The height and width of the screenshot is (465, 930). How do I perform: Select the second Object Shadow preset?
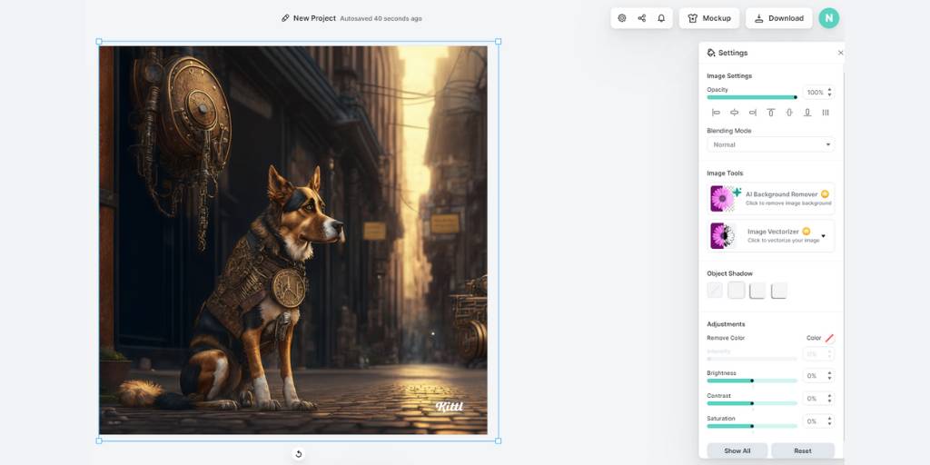pyautogui.click(x=736, y=290)
